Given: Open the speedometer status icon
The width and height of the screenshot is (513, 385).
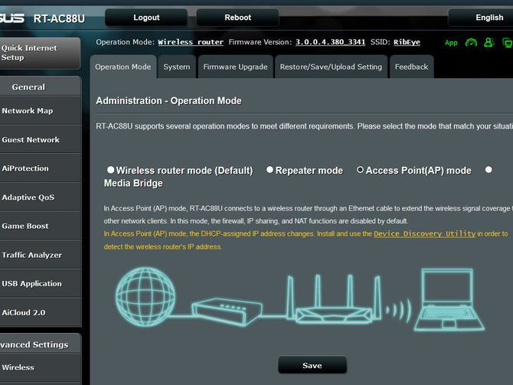Looking at the screenshot, I should click(471, 43).
